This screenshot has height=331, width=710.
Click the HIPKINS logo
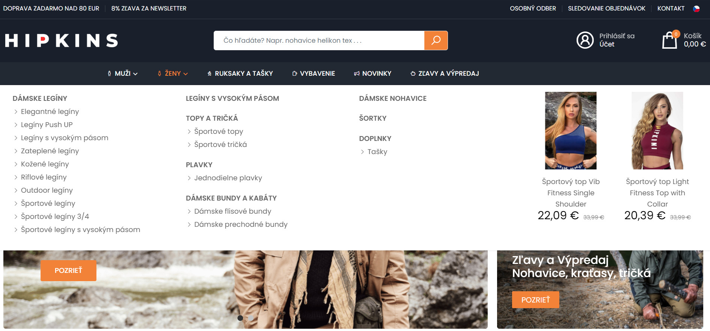click(x=61, y=40)
